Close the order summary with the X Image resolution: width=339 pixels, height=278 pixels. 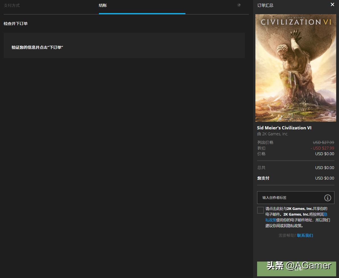tap(332, 5)
